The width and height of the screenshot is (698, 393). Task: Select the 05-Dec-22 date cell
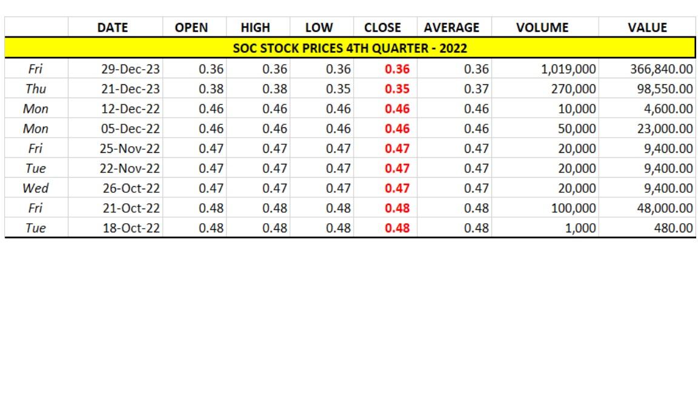130,129
